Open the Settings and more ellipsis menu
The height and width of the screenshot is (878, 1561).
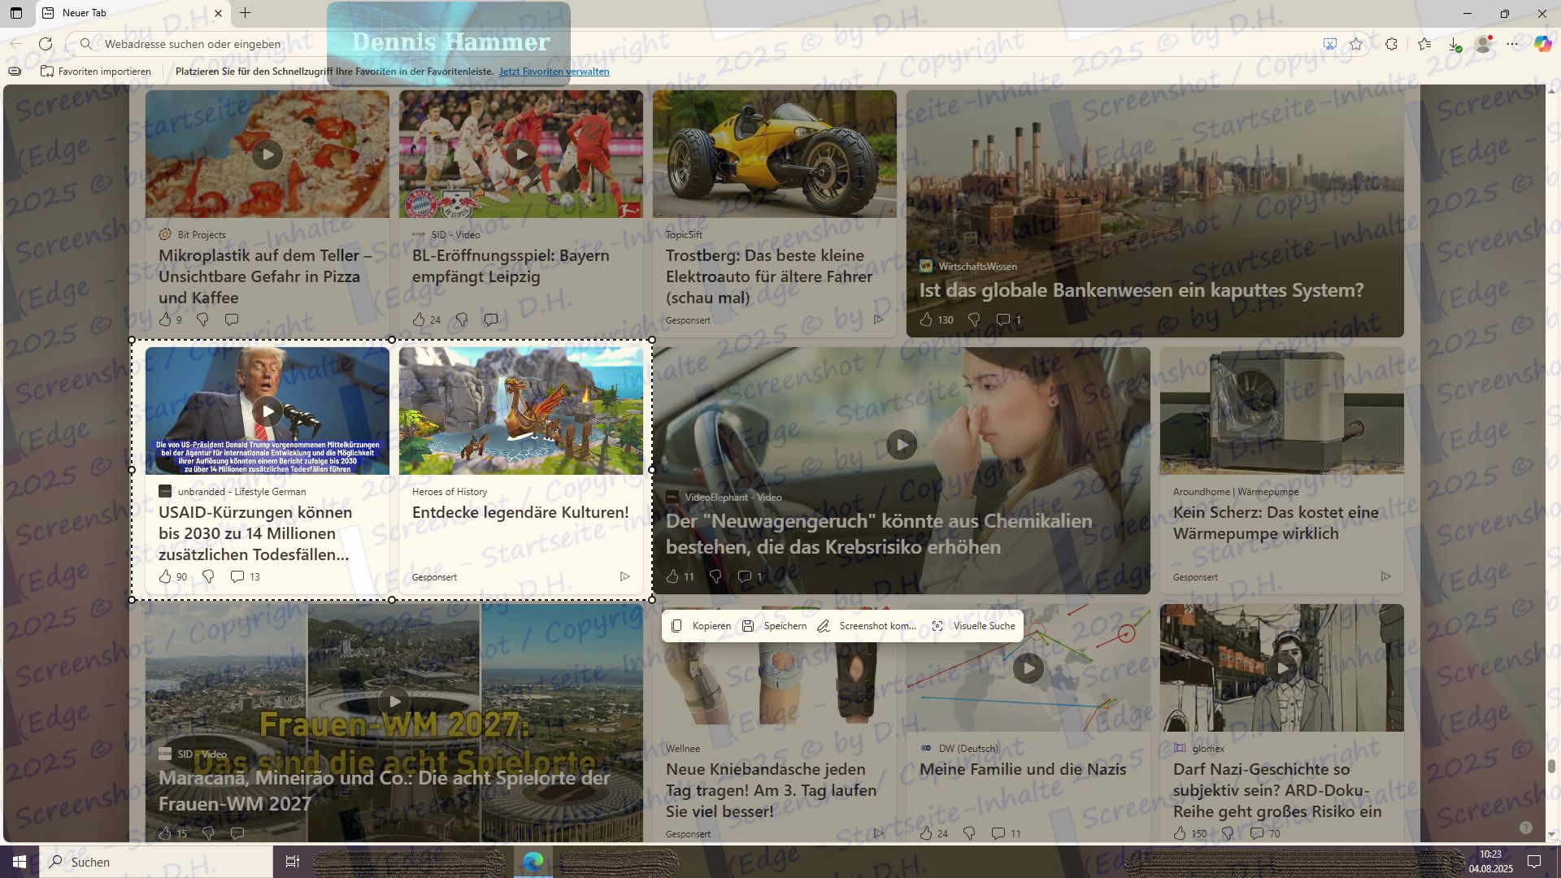(1512, 44)
